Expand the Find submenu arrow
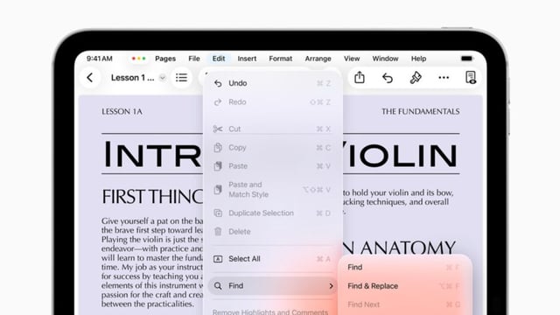Image resolution: width=560 pixels, height=315 pixels. point(331,286)
